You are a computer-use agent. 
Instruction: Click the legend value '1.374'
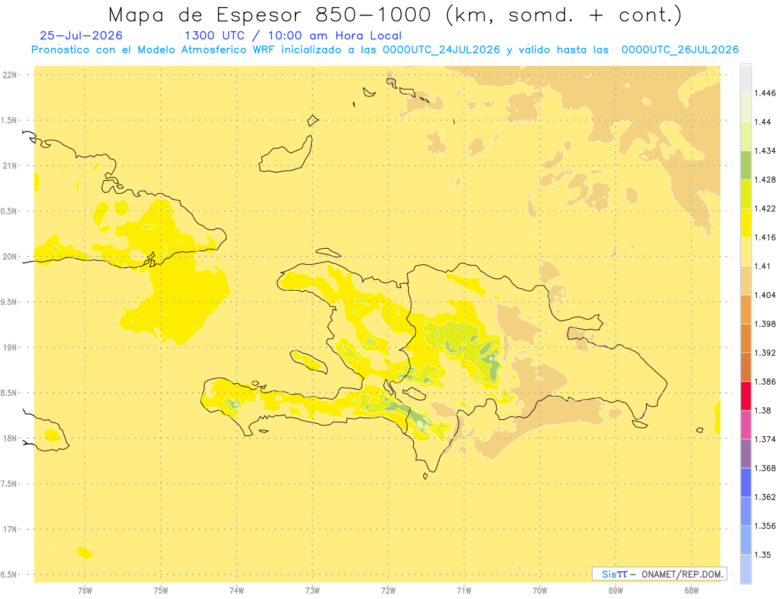765,439
